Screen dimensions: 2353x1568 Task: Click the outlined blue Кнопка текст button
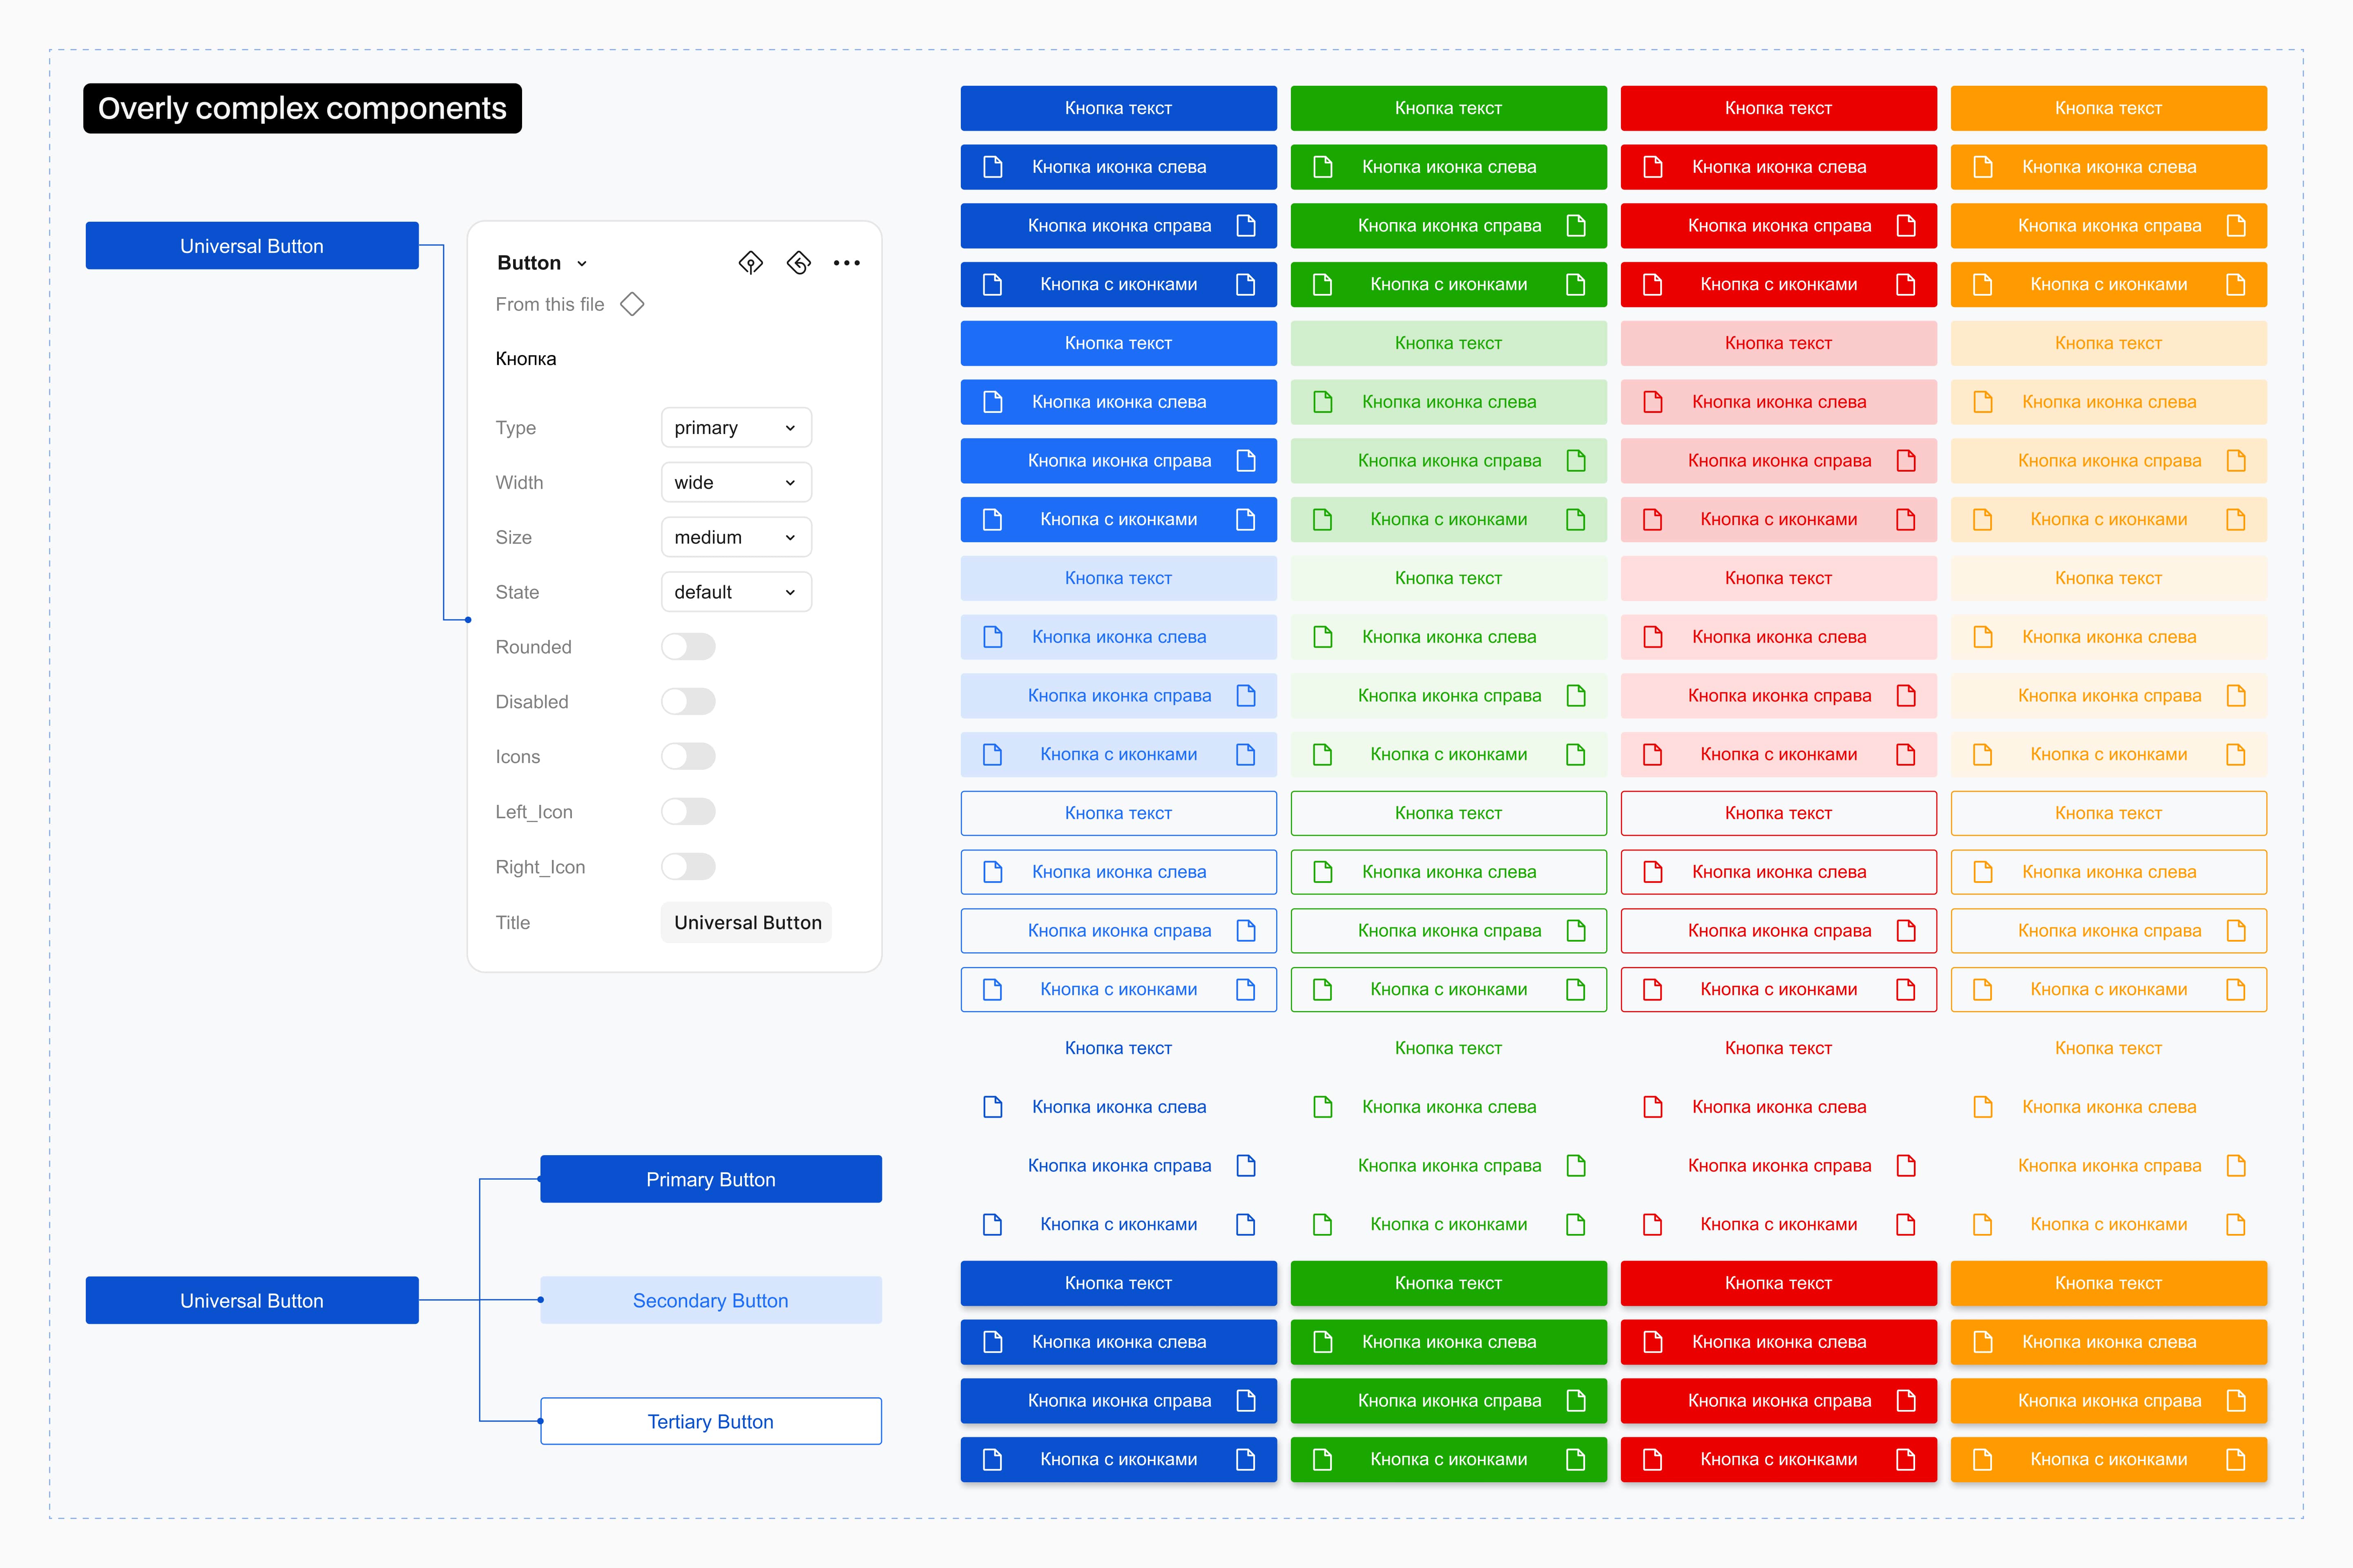(1118, 813)
